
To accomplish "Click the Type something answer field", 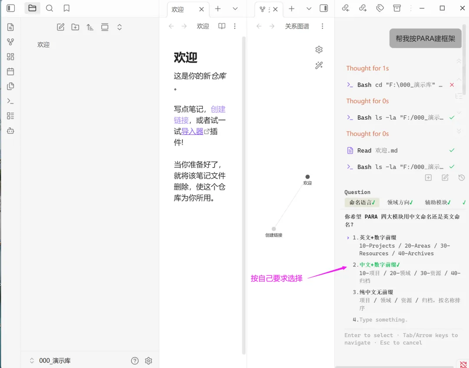I will [x=383, y=320].
